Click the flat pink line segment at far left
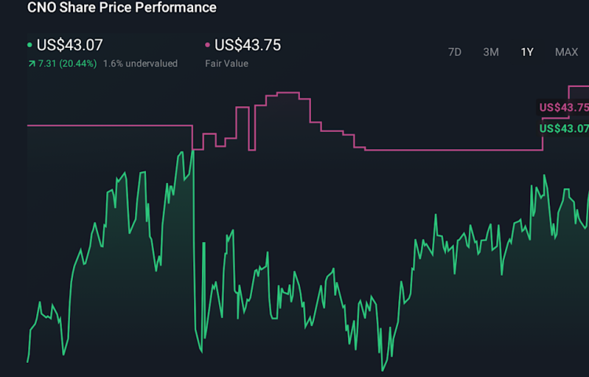The width and height of the screenshot is (589, 377). pyautogui.click(x=110, y=126)
